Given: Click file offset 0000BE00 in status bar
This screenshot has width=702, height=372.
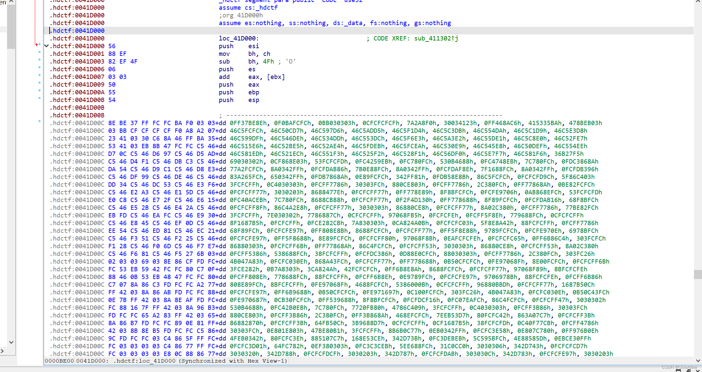Looking at the screenshot, I should 59,361.
